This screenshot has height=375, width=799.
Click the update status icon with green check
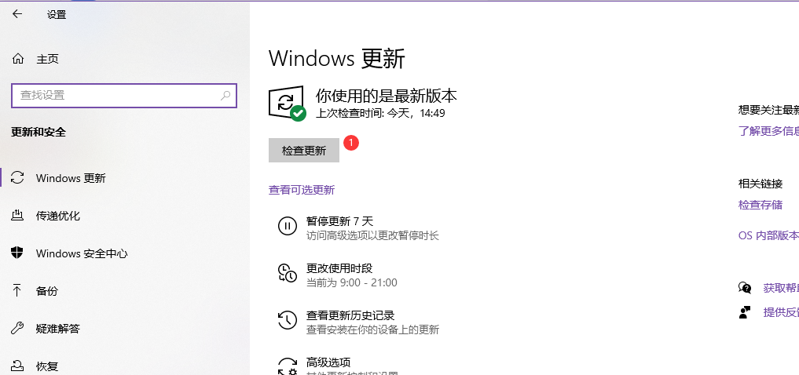287,104
